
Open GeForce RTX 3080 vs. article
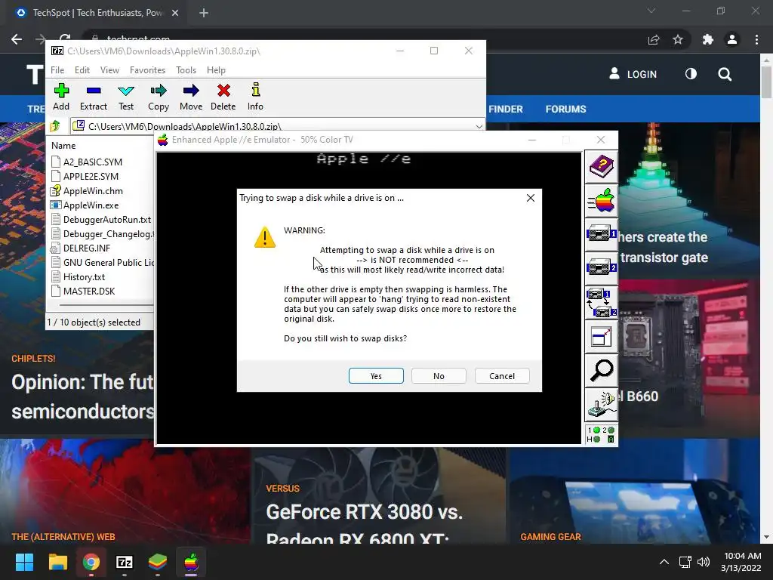[365, 524]
